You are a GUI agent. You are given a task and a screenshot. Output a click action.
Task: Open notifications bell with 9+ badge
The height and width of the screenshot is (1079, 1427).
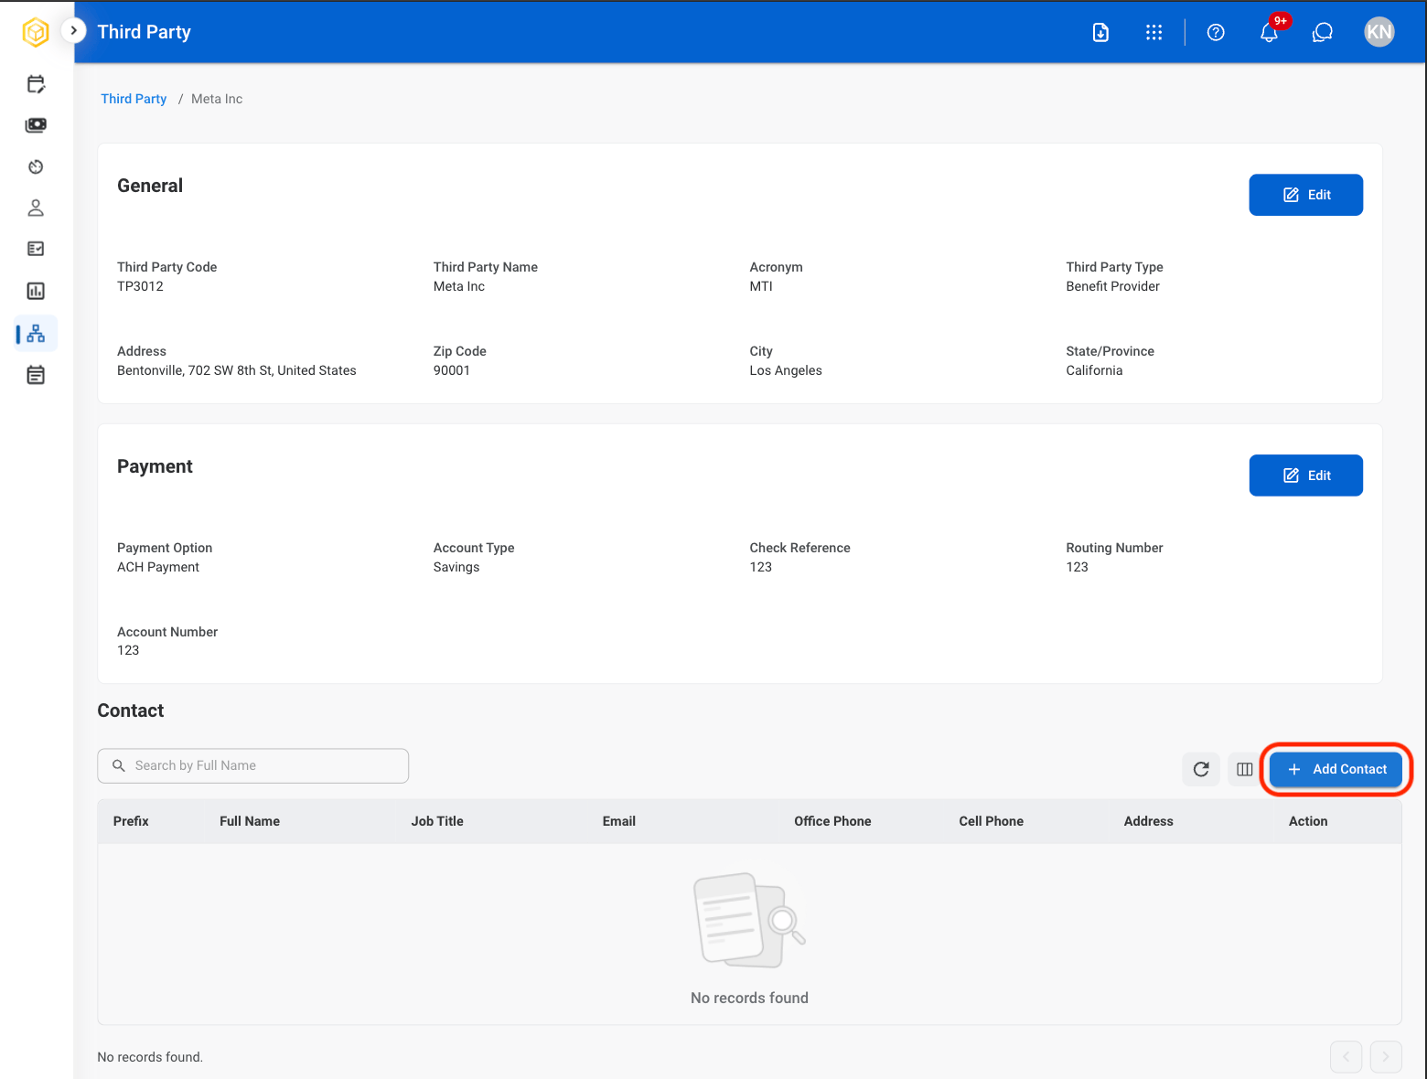click(1270, 31)
